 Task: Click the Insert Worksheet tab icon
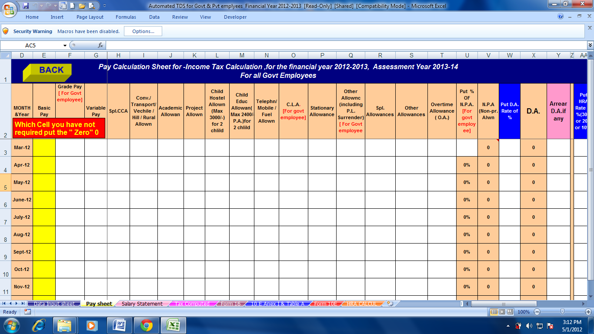click(x=390, y=304)
